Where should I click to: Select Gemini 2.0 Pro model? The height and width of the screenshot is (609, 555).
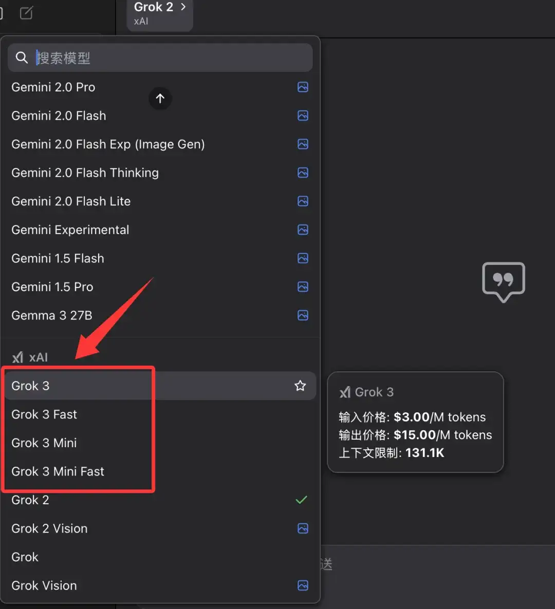[x=160, y=87]
